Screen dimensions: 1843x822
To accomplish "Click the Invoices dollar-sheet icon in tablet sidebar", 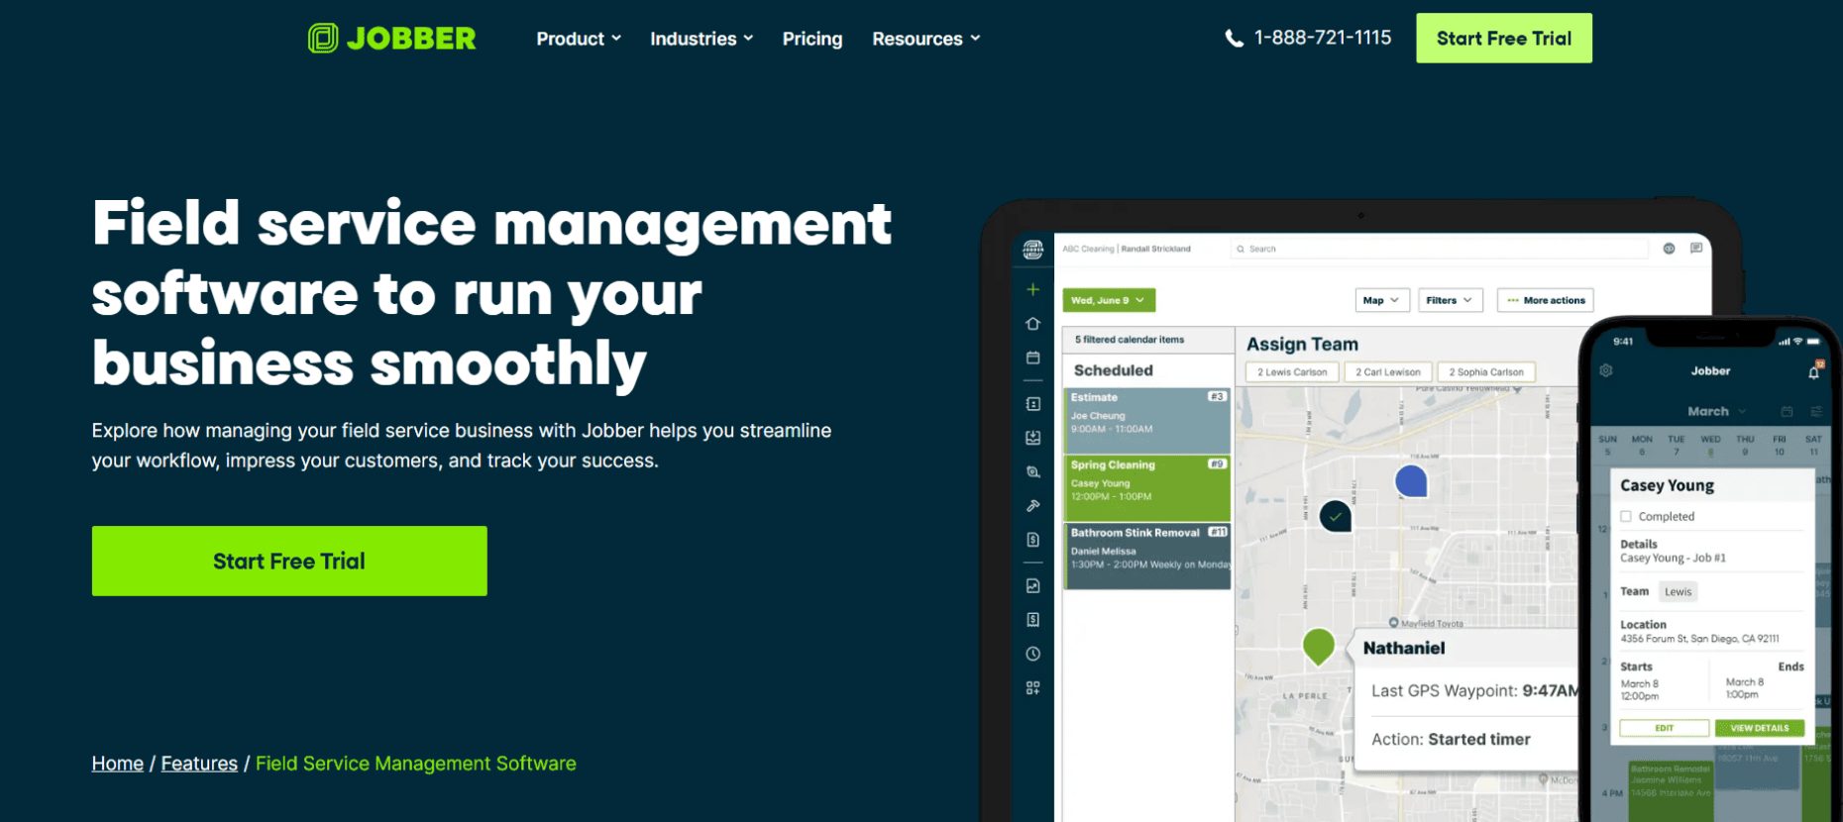I will coord(1032,540).
